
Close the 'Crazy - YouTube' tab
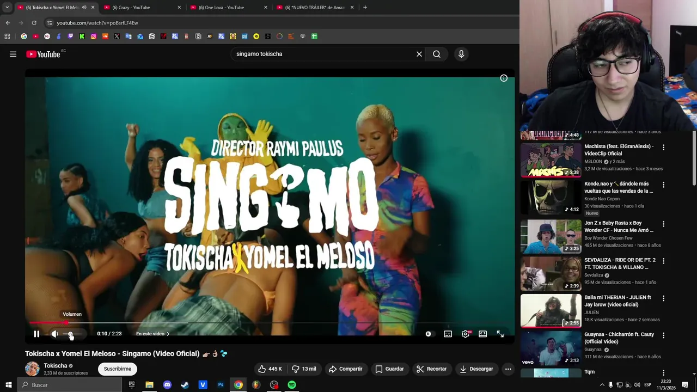point(179,8)
